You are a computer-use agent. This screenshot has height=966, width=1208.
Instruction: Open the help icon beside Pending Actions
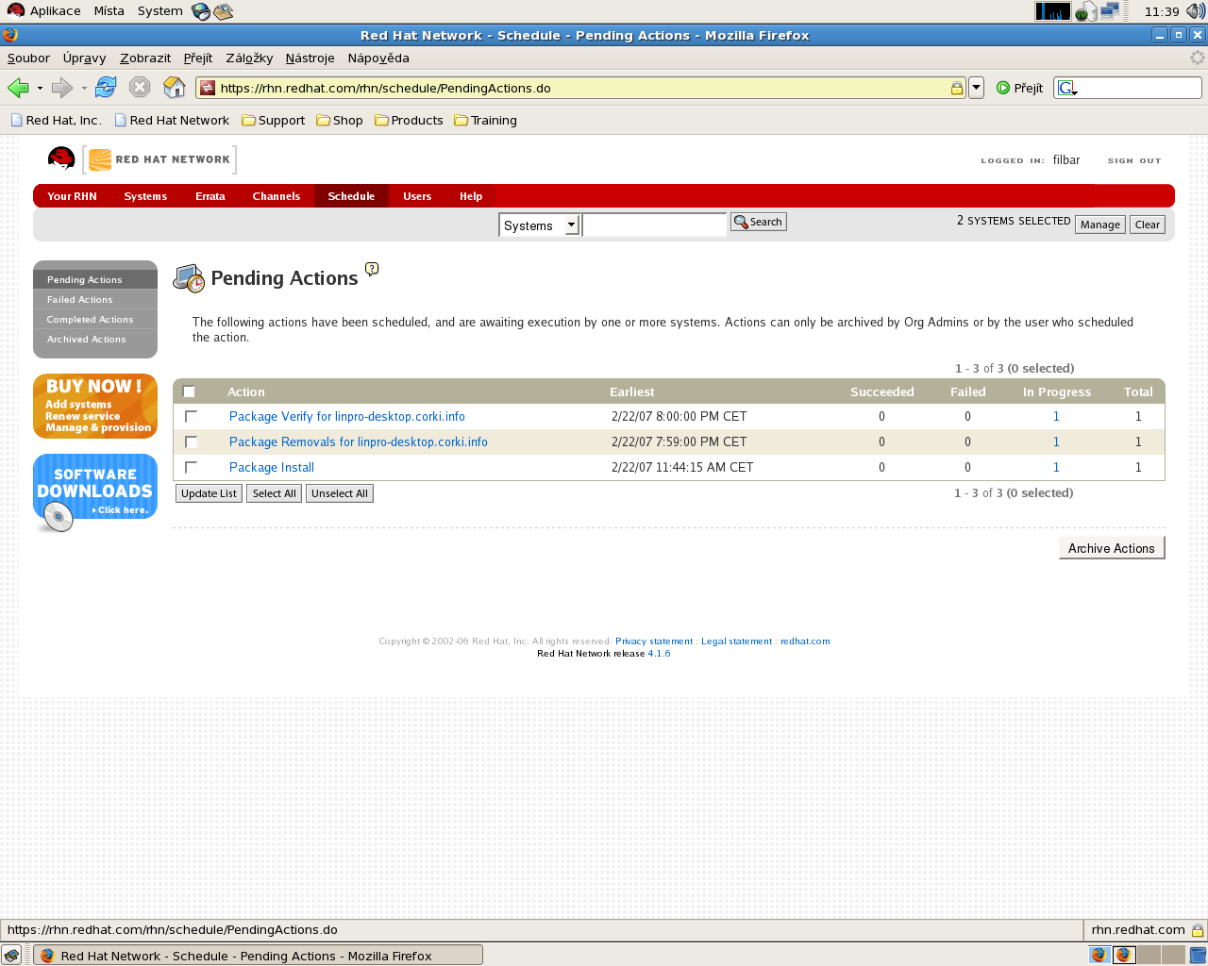(372, 269)
